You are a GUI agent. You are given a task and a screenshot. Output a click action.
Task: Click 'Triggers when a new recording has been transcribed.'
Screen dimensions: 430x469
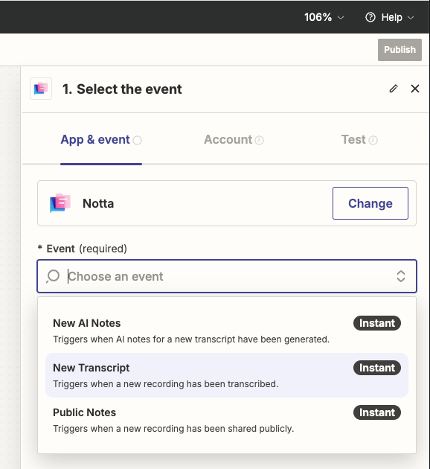click(166, 384)
